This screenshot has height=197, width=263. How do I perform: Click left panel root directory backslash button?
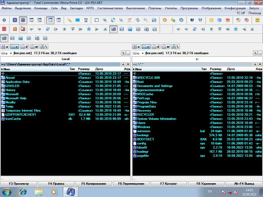click(123, 53)
